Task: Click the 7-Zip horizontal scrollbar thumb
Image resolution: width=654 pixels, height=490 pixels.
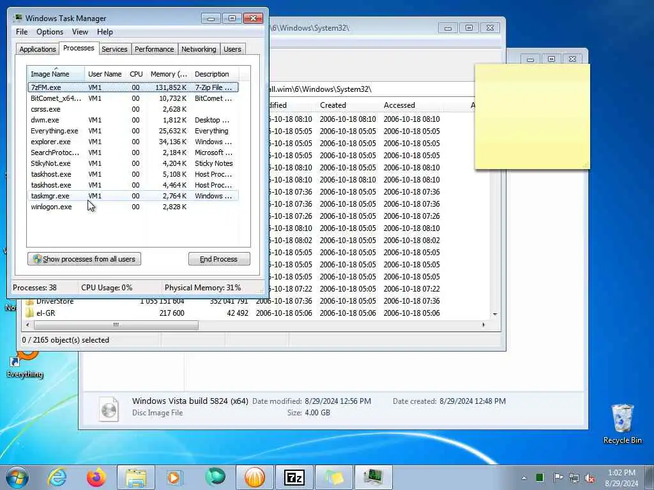Action: (x=116, y=325)
